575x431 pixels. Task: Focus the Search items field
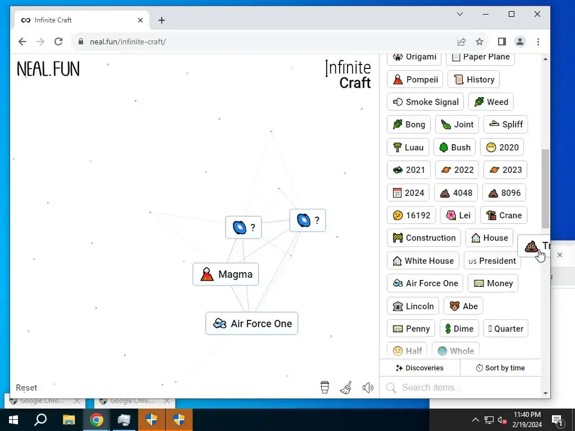tap(460, 387)
